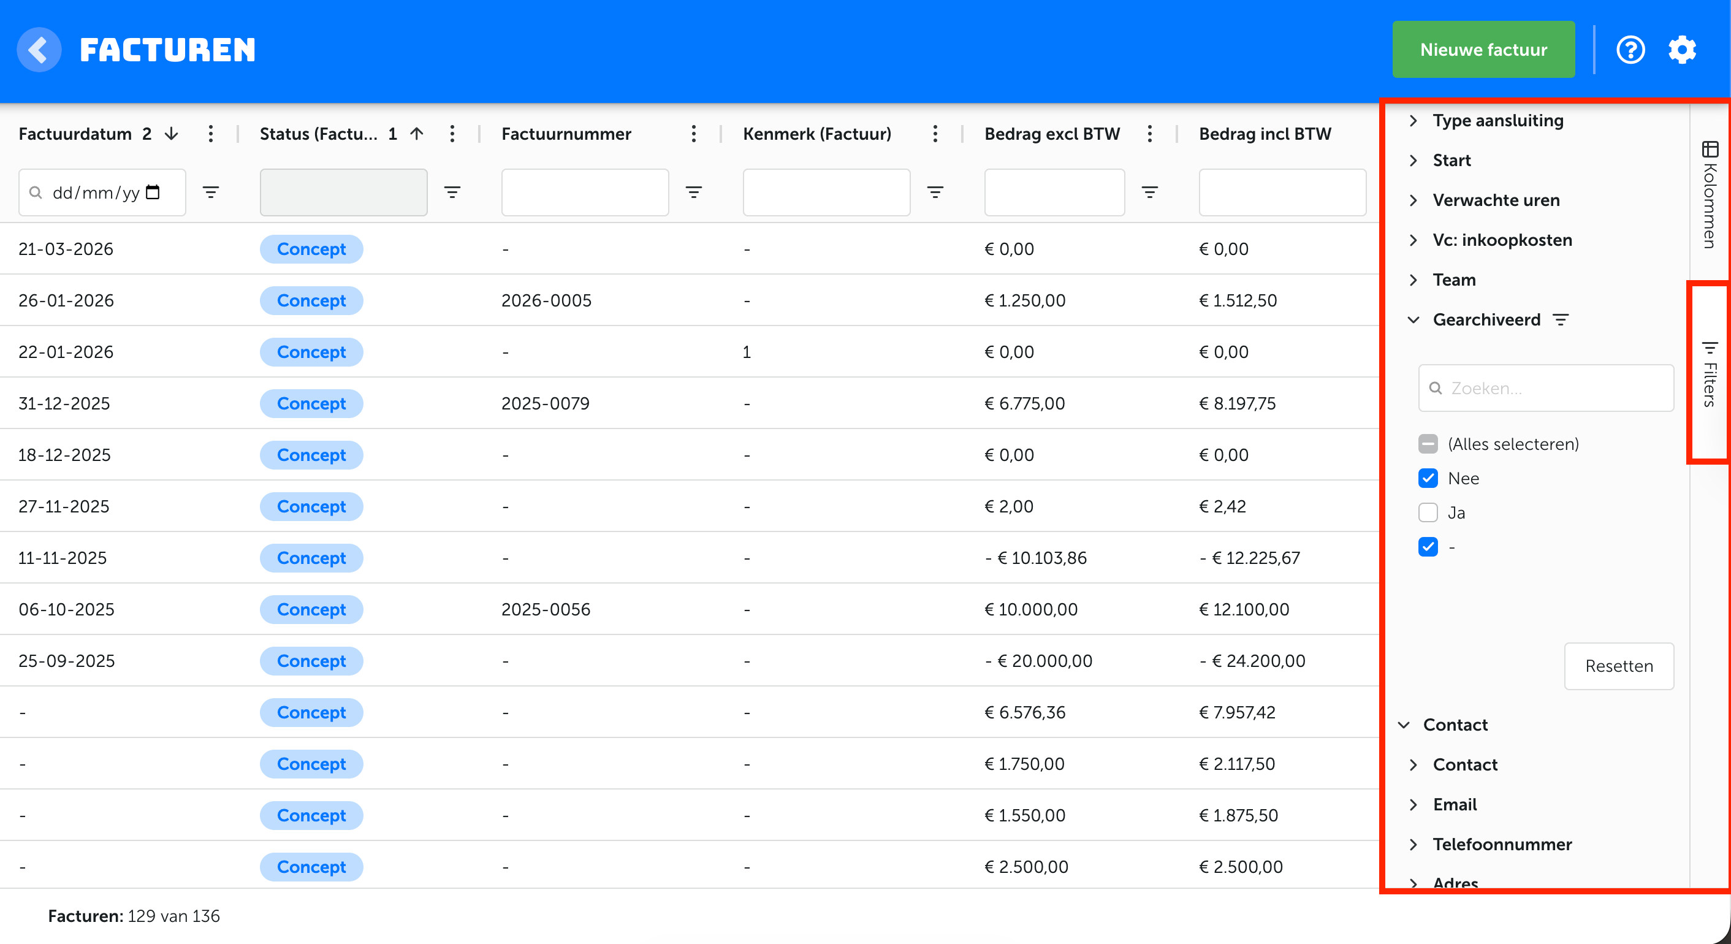Click the Zoeken search field
Screen dimensions: 1731x944
point(1545,387)
